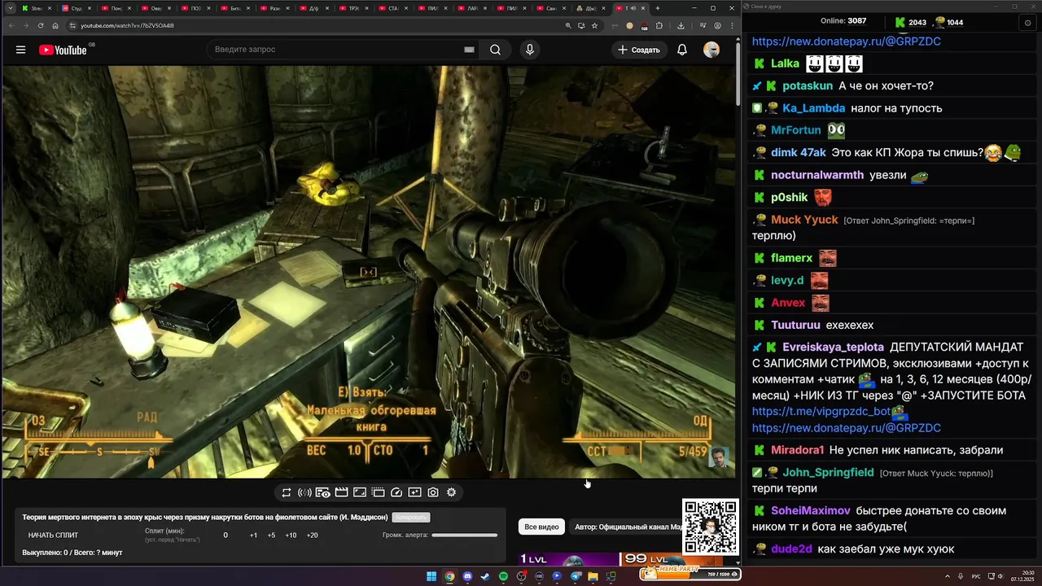Image resolution: width=1042 pixels, height=586 pixels.
Task: Select the 'Все видео' chip
Action: (541, 527)
